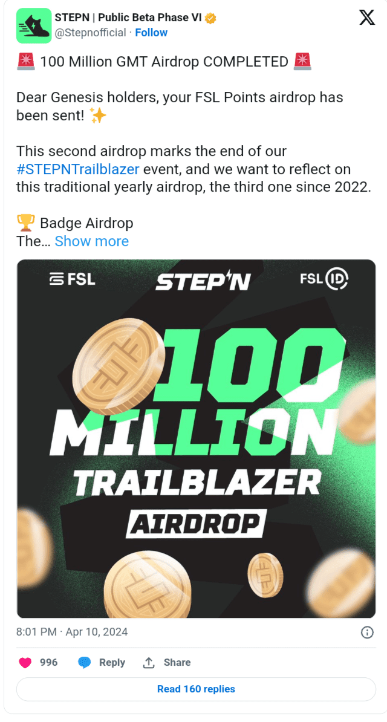Image resolution: width=387 pixels, height=722 pixels.
Task: Click the STEP'N logo atop the banner
Action: coord(203,282)
